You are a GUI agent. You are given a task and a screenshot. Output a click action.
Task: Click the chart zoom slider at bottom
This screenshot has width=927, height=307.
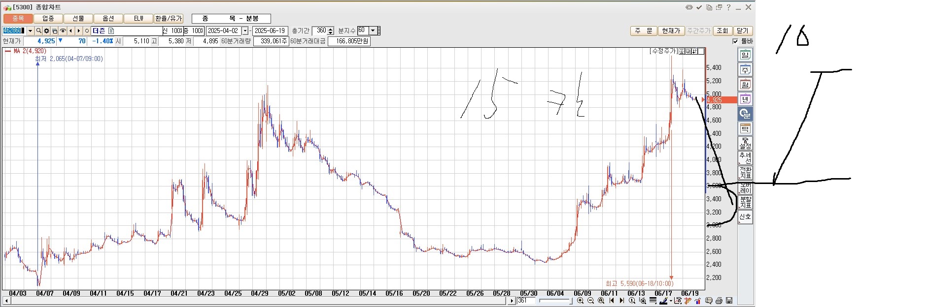tap(555, 301)
